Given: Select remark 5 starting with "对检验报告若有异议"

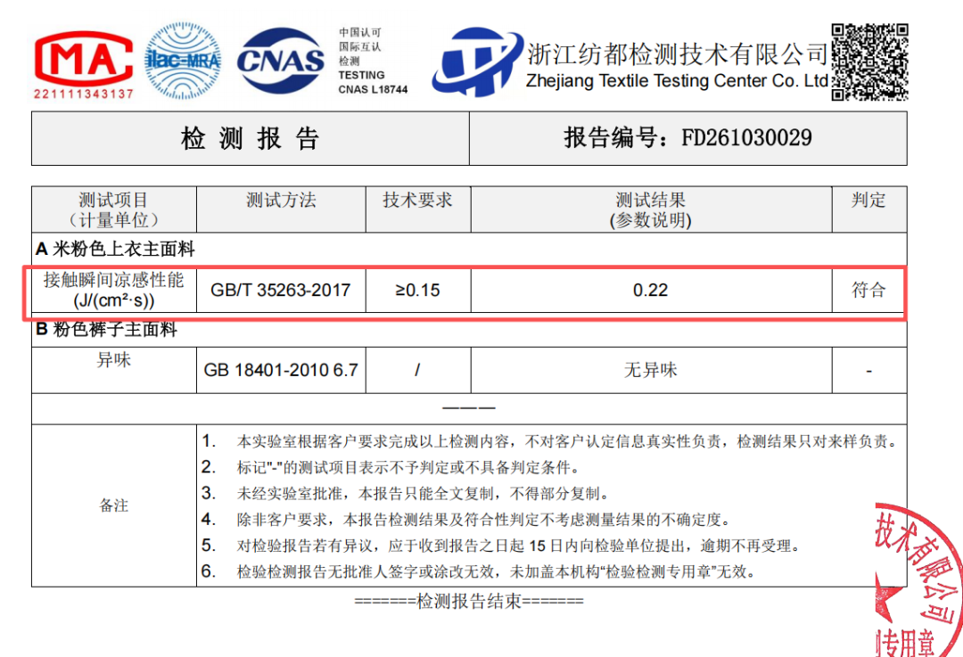Looking at the screenshot, I should (x=501, y=546).
